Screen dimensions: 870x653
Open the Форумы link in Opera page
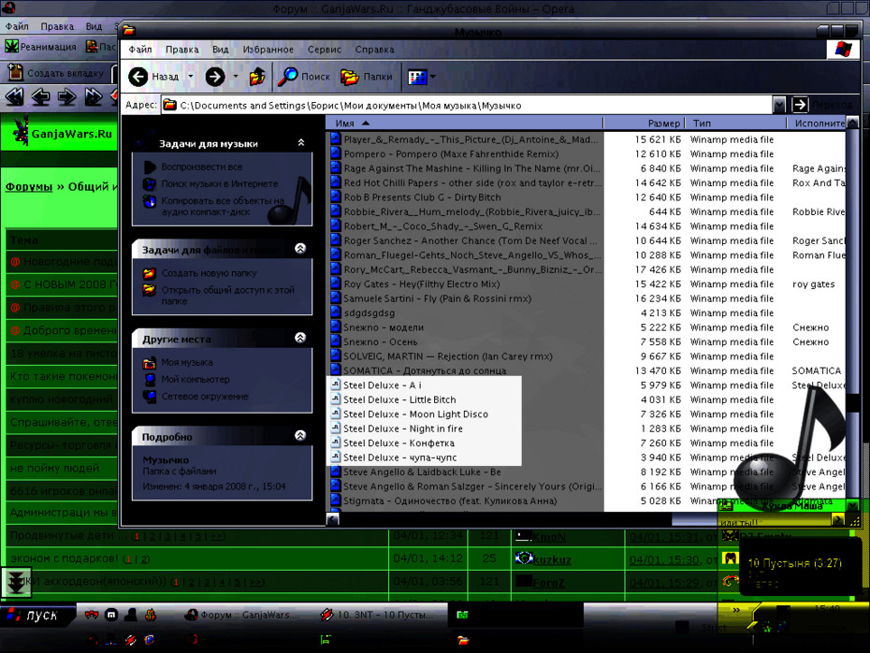[x=29, y=186]
